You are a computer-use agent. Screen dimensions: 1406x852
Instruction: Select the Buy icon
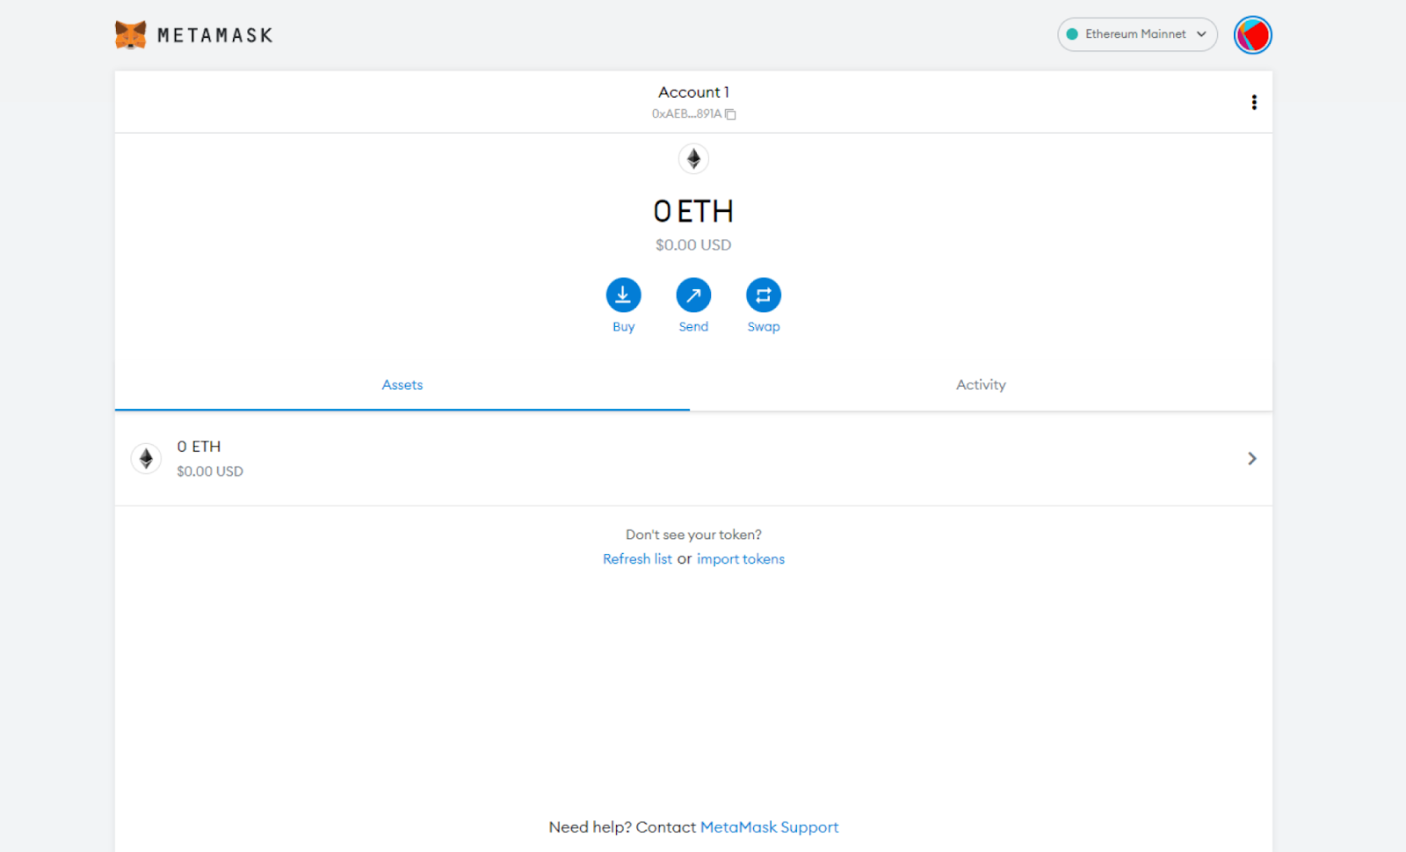(623, 295)
